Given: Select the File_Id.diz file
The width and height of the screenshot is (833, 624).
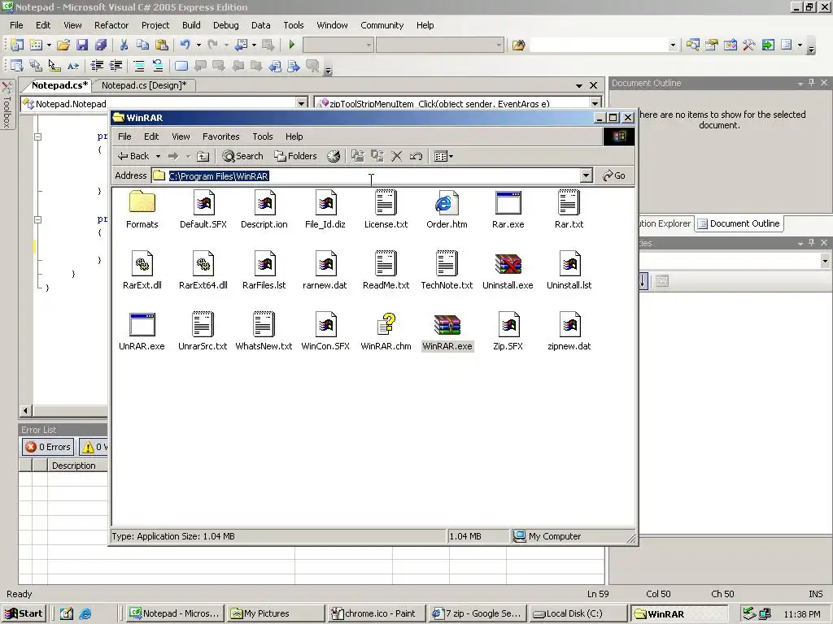Looking at the screenshot, I should pyautogui.click(x=325, y=210).
